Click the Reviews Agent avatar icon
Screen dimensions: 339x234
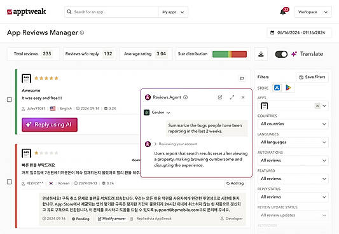pos(148,97)
